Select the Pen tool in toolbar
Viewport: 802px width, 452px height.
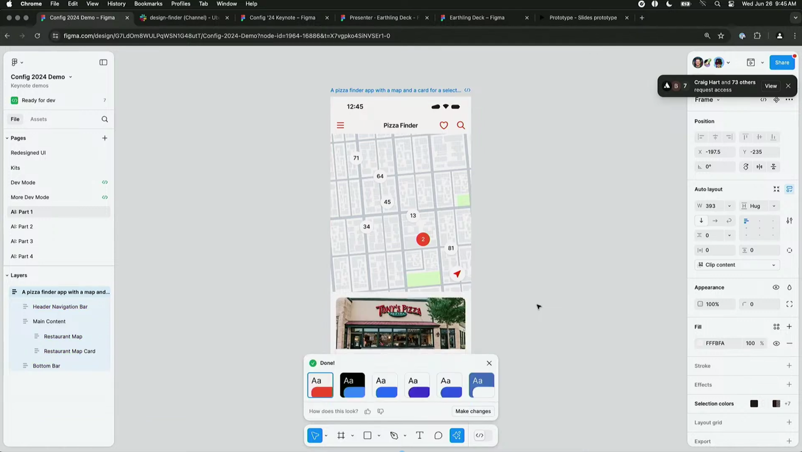[394, 435]
